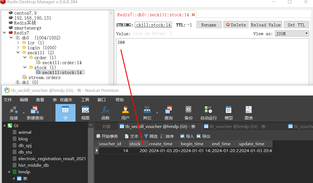This screenshot has height=183, width=313.
Task: Click the key name input showing ckill:stock:14
Action: [153, 24]
